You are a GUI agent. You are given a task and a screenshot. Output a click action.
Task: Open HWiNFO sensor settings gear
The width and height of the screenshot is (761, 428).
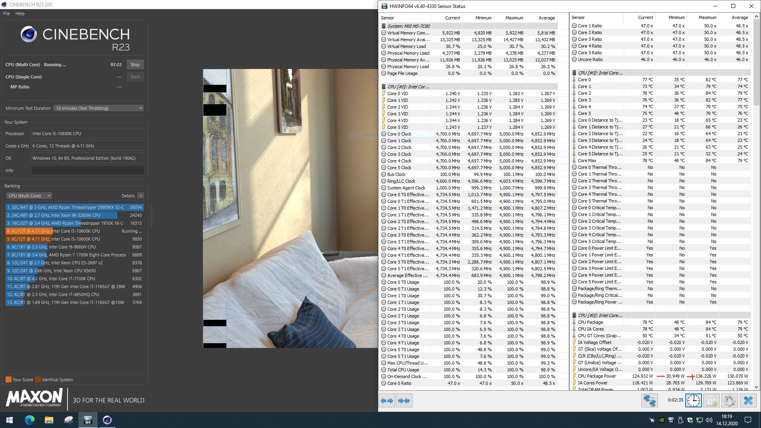[x=729, y=401]
